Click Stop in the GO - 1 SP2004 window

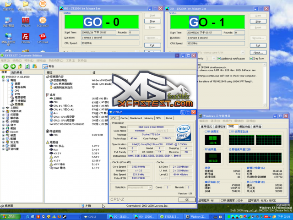tap(258, 22)
